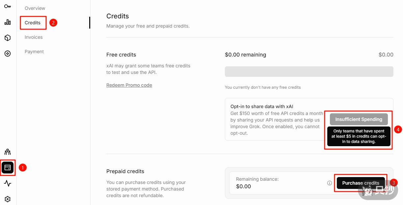Click the Redeem Promo code link

coord(129,85)
